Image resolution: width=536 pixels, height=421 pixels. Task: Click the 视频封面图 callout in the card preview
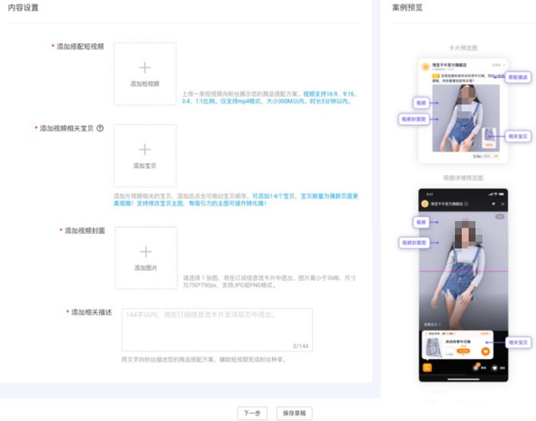414,119
